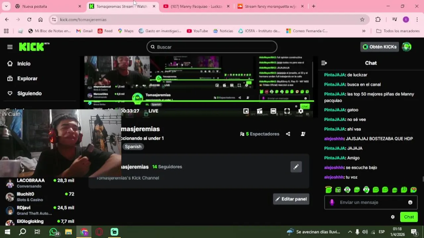Screen dimensions: 424x238
Task: Collapse the chat panel with arrow icon
Action: coord(324,63)
